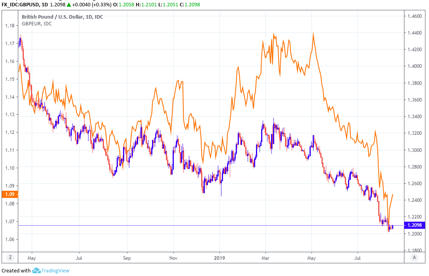Open the TradingView link text
The image size is (429, 276).
click(55, 270)
